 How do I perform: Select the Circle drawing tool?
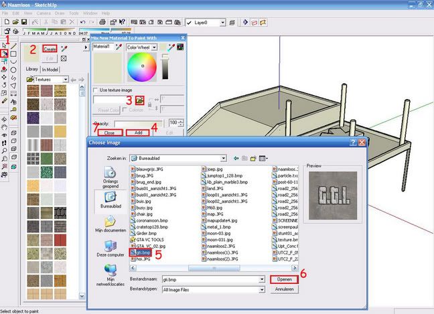[x=13, y=70]
